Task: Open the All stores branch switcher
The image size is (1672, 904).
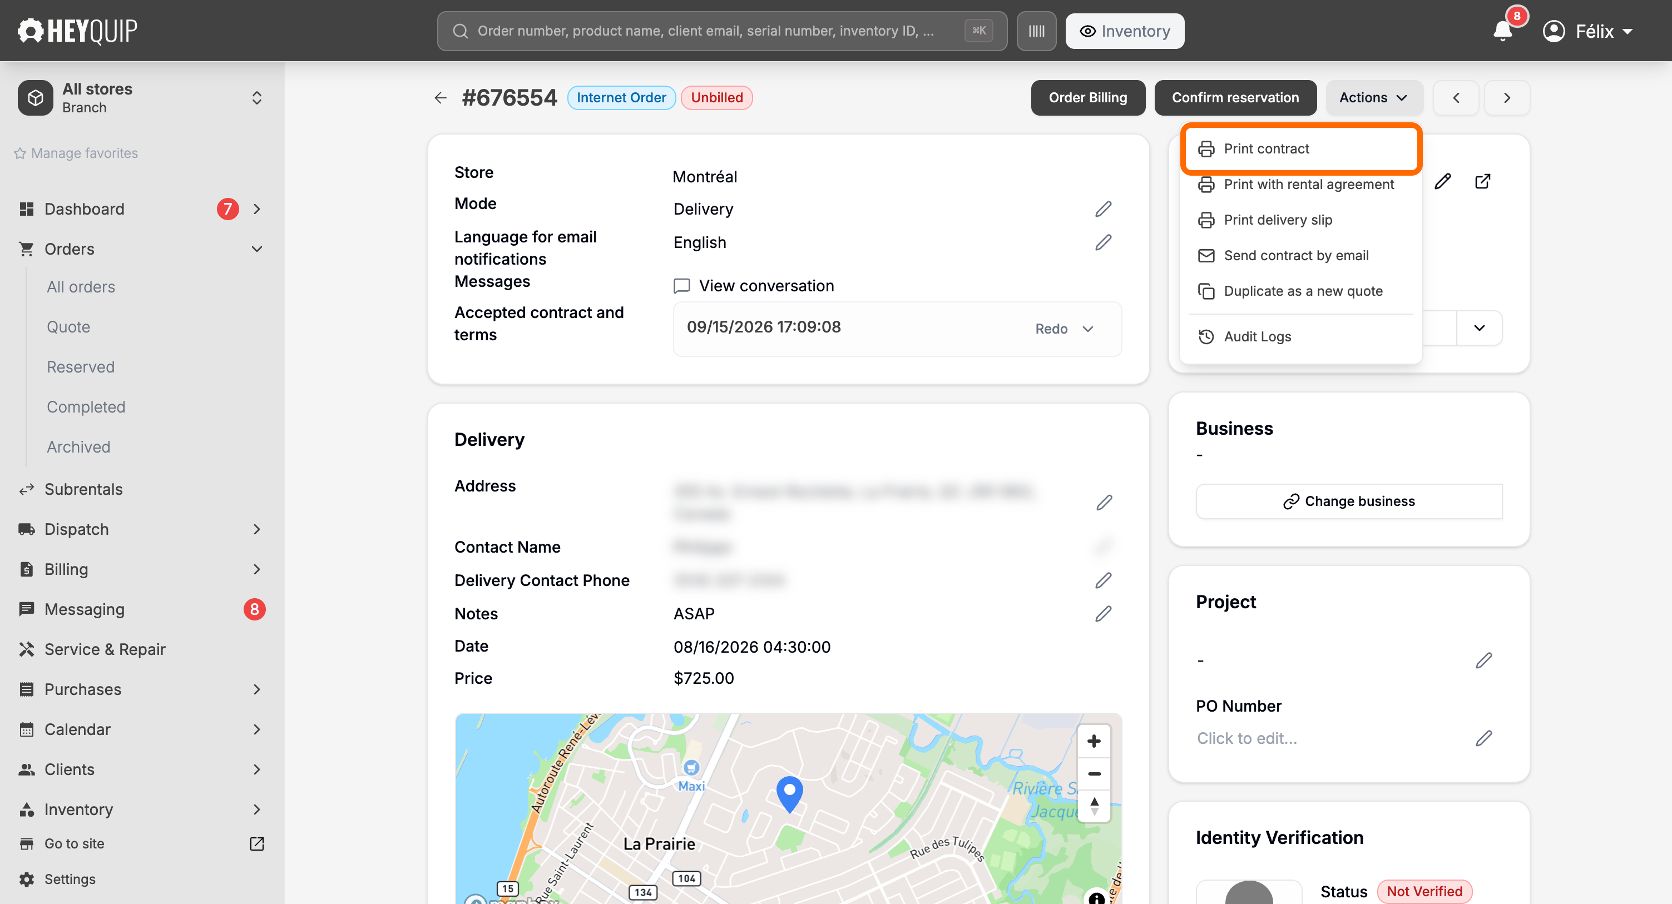Action: point(142,98)
